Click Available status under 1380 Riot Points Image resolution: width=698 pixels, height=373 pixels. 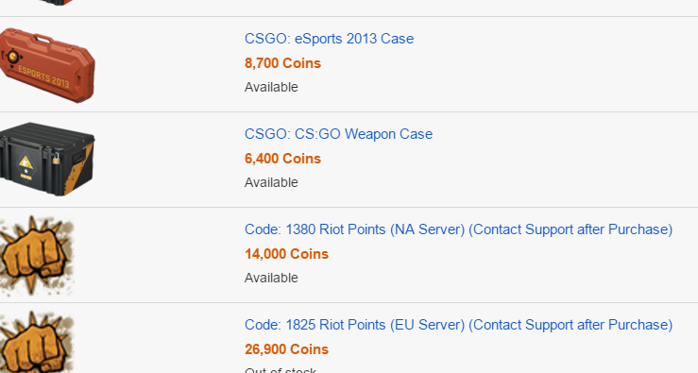click(x=271, y=278)
